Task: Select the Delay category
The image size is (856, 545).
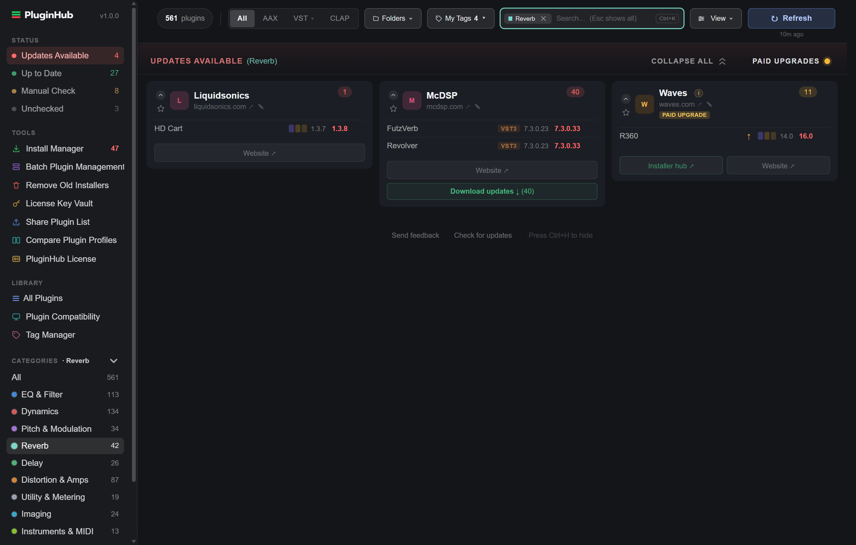Action: pos(65,463)
